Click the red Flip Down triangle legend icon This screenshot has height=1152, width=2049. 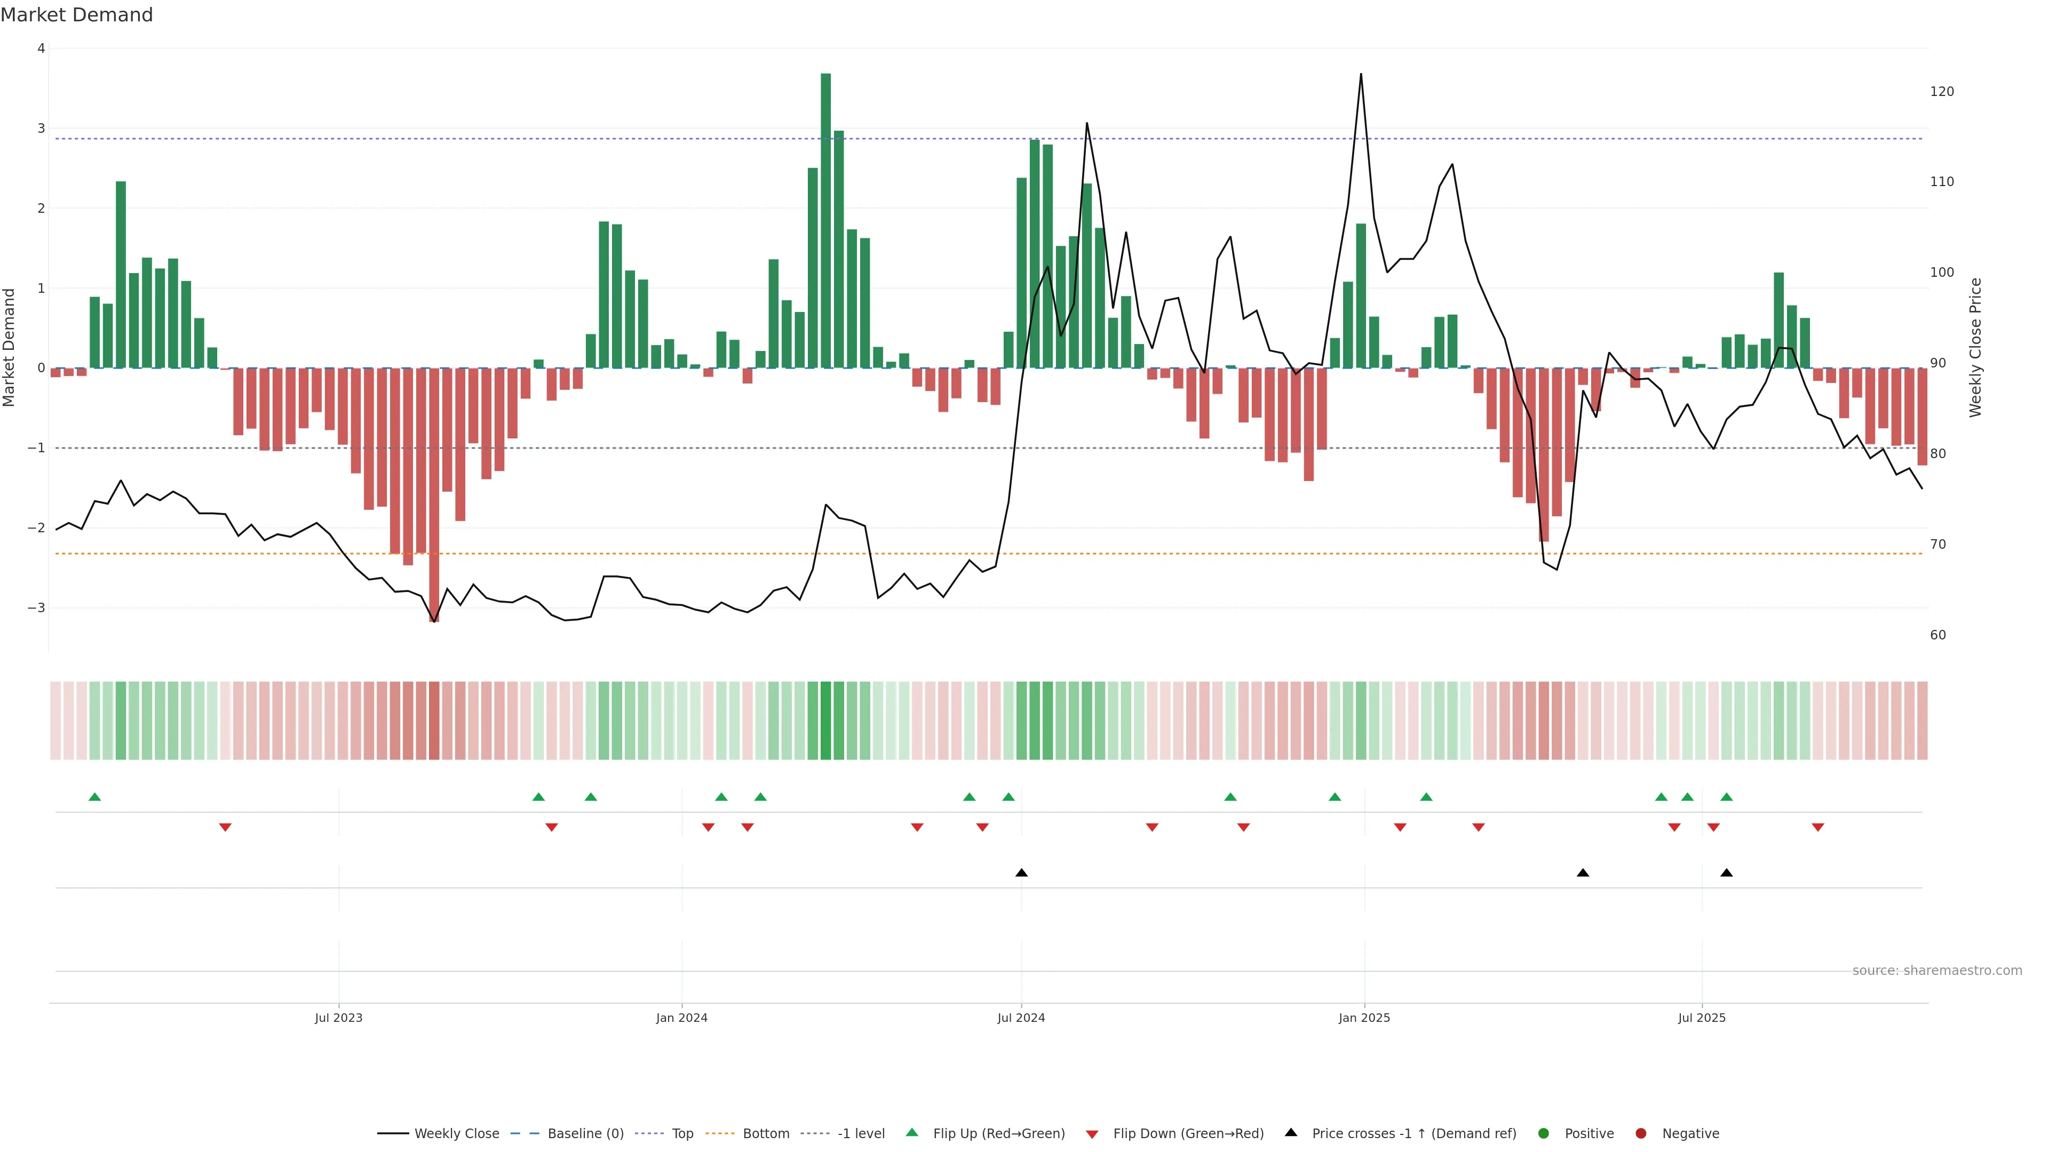(1092, 1134)
